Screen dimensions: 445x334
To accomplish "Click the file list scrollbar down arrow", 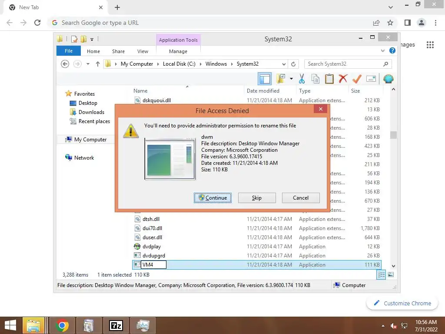I will click(x=393, y=266).
